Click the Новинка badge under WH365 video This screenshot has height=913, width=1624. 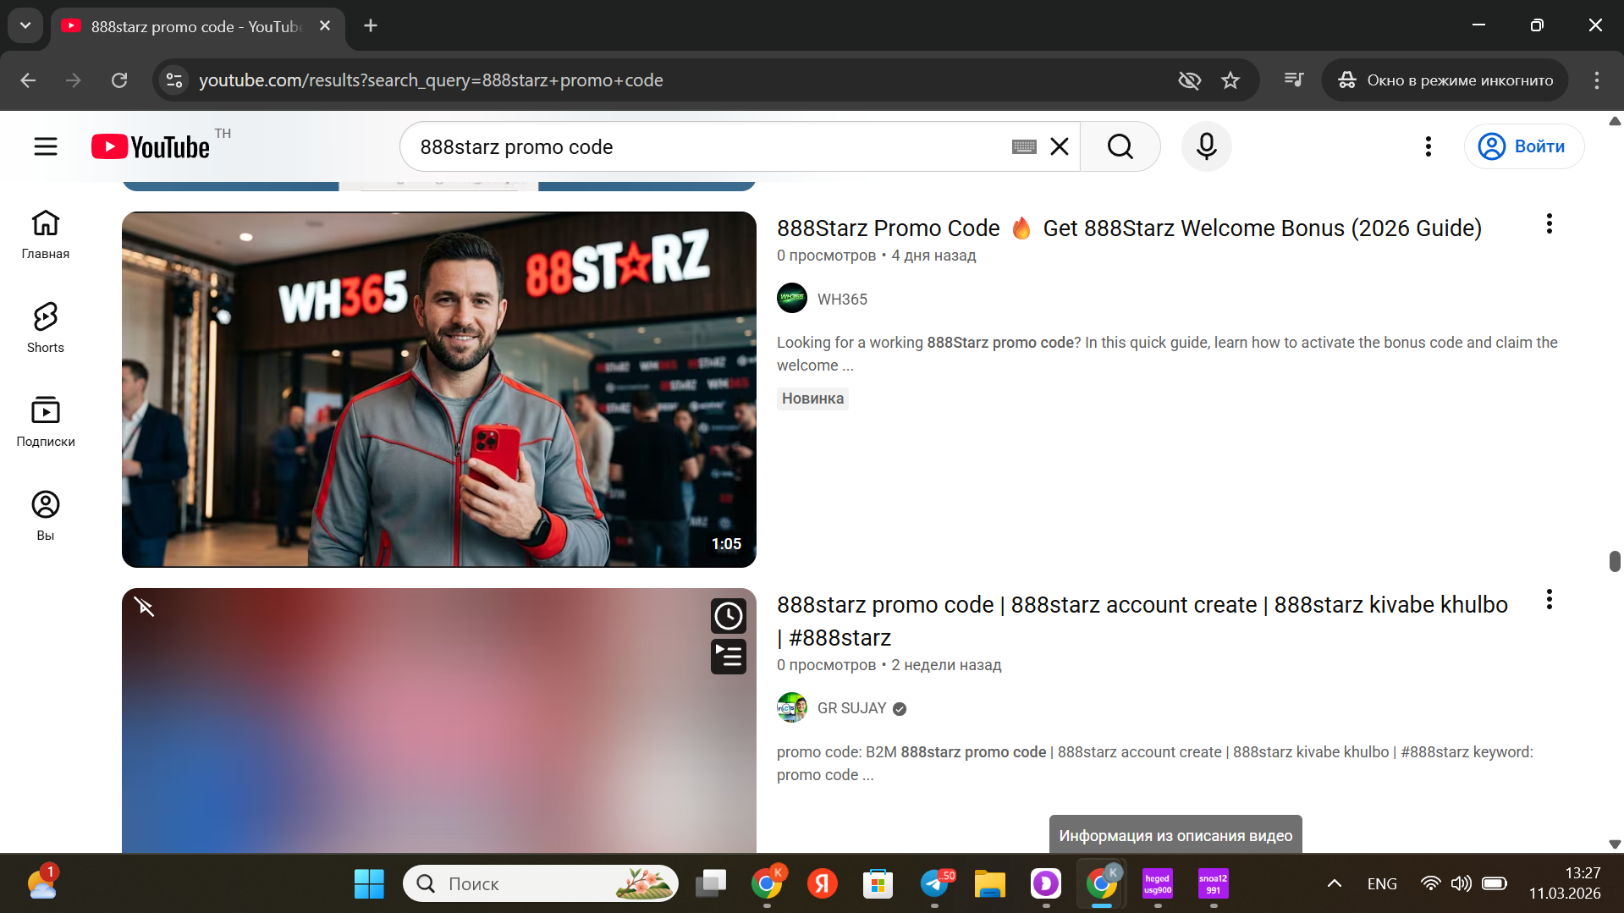pyautogui.click(x=812, y=399)
